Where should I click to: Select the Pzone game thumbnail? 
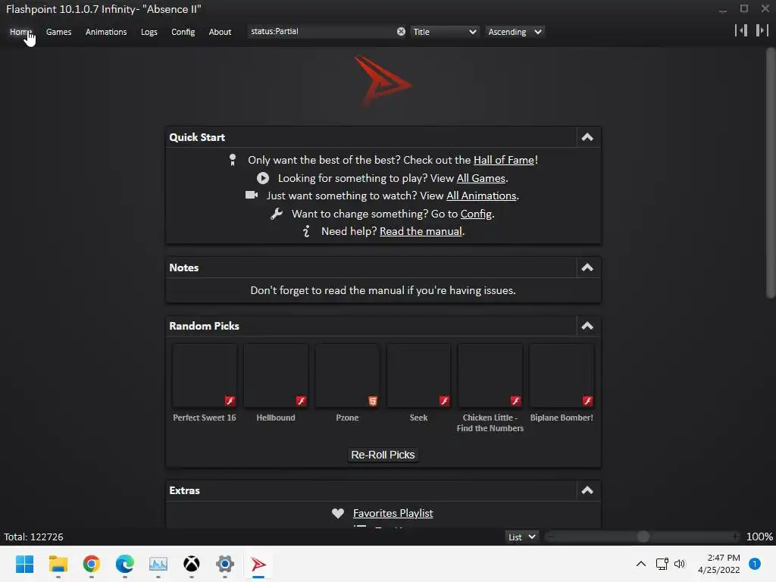click(x=347, y=376)
